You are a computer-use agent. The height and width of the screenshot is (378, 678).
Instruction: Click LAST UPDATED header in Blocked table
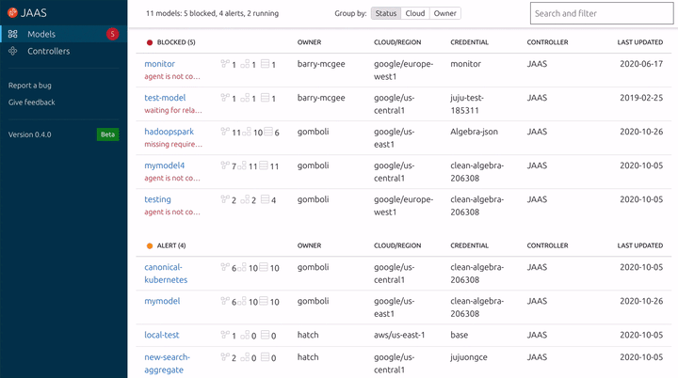coord(640,42)
